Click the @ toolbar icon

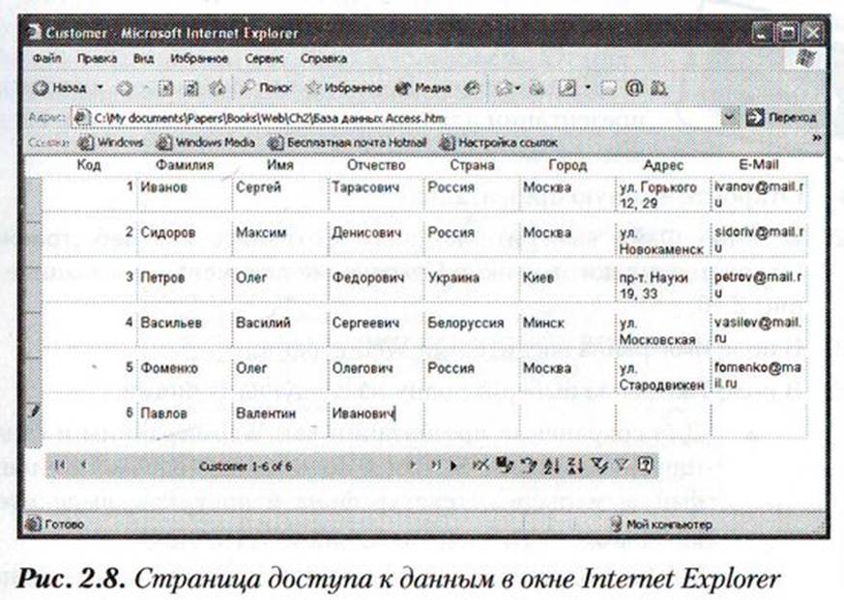click(x=634, y=88)
